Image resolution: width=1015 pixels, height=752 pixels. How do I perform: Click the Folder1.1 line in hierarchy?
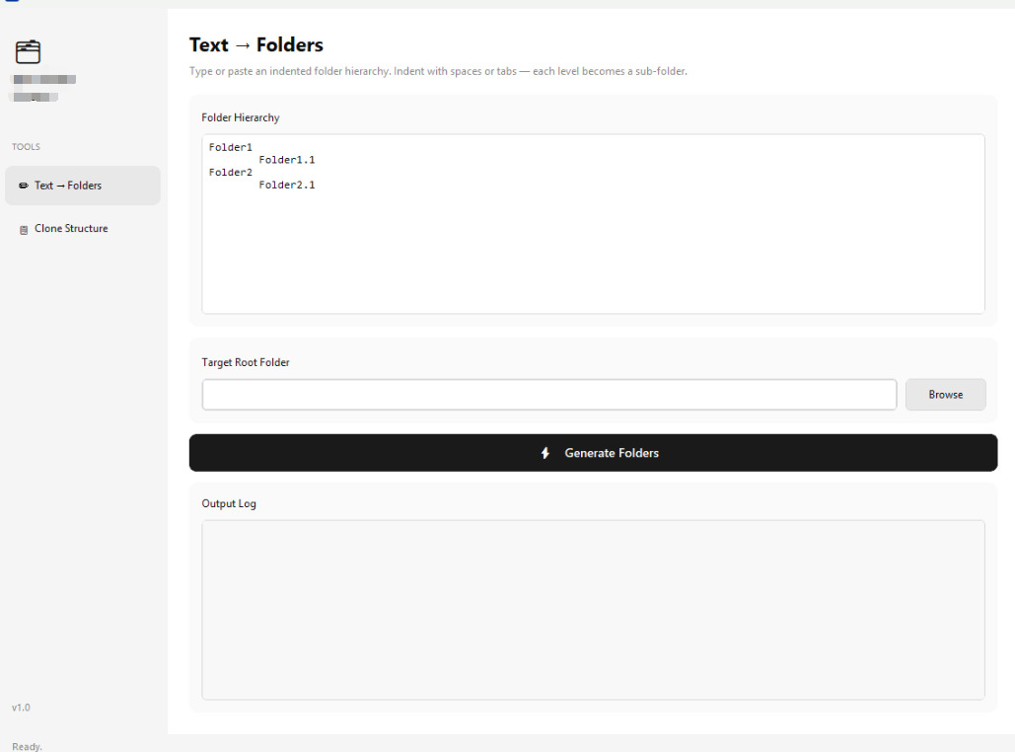click(287, 159)
